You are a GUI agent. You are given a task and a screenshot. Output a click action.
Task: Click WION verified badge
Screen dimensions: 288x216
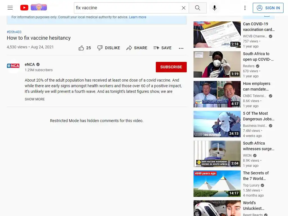(x=255, y=155)
